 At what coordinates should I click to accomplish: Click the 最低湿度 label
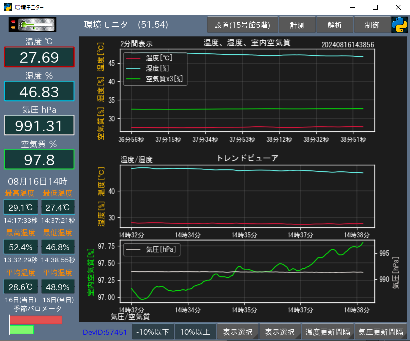[58, 232]
